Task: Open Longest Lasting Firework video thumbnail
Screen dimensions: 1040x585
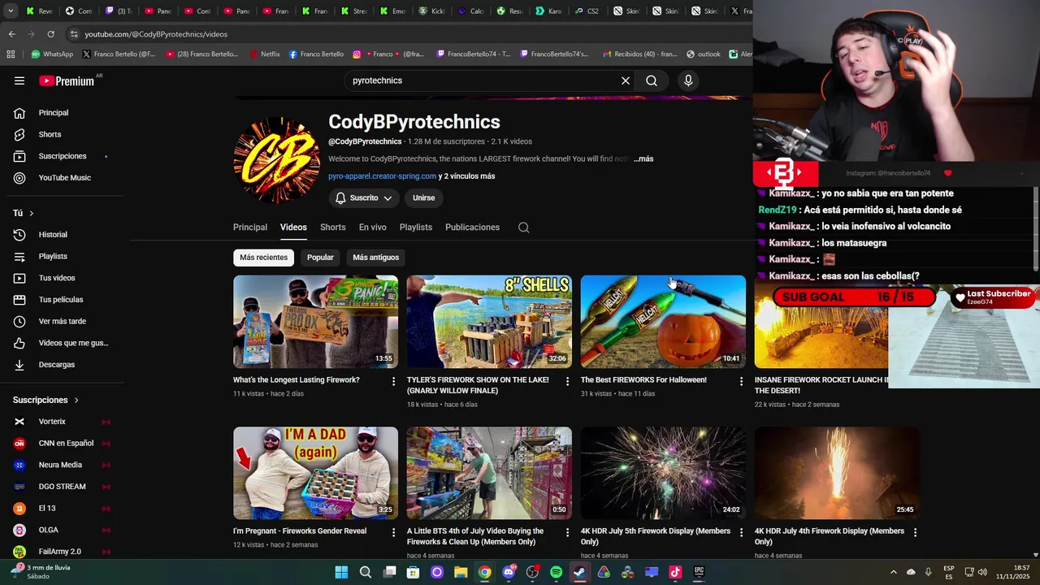Action: pyautogui.click(x=315, y=322)
